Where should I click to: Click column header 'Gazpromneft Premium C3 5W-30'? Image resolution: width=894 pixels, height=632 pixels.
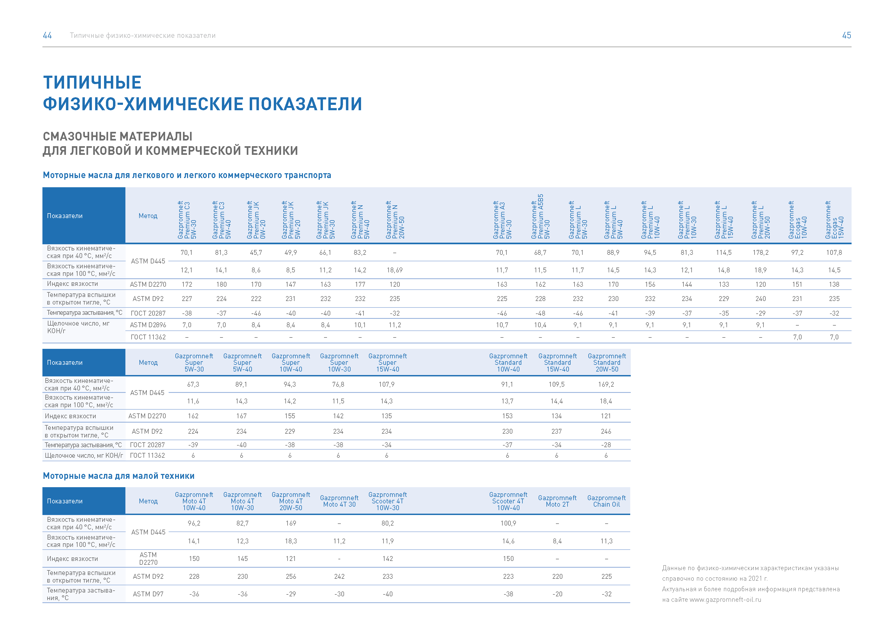coord(187,220)
